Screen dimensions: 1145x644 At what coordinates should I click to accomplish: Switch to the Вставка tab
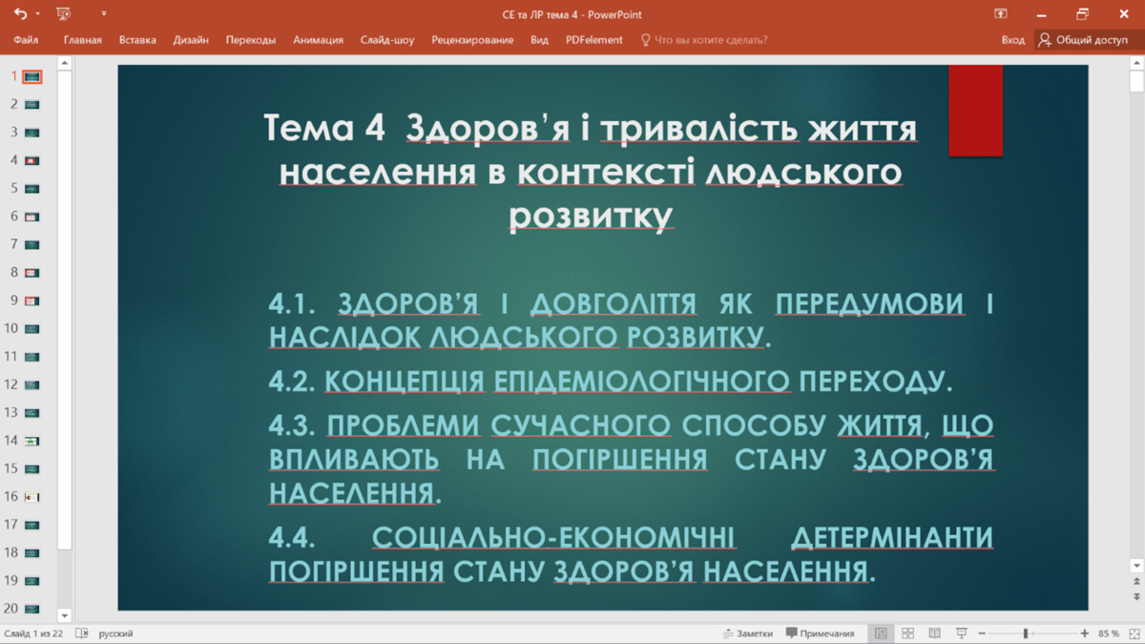pos(137,40)
